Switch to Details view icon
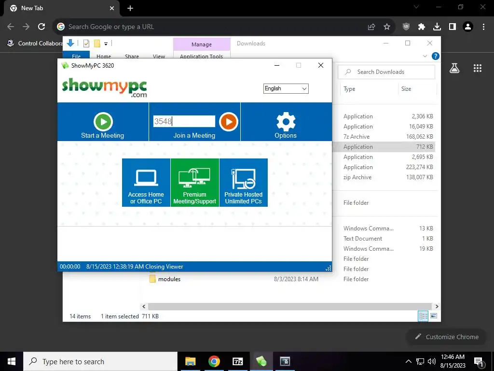 tap(423, 316)
